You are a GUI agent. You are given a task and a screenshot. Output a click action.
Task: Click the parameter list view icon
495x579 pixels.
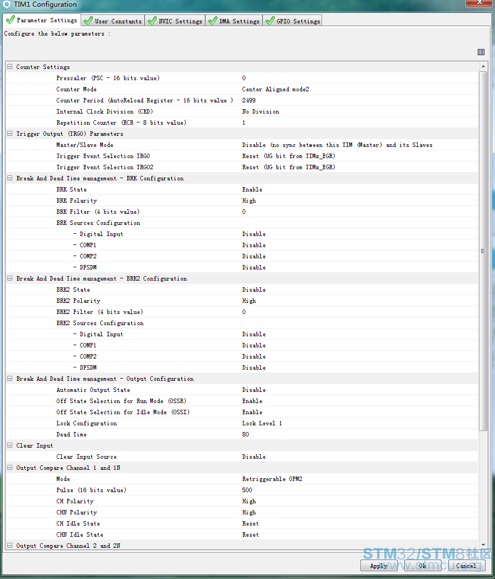click(481, 52)
